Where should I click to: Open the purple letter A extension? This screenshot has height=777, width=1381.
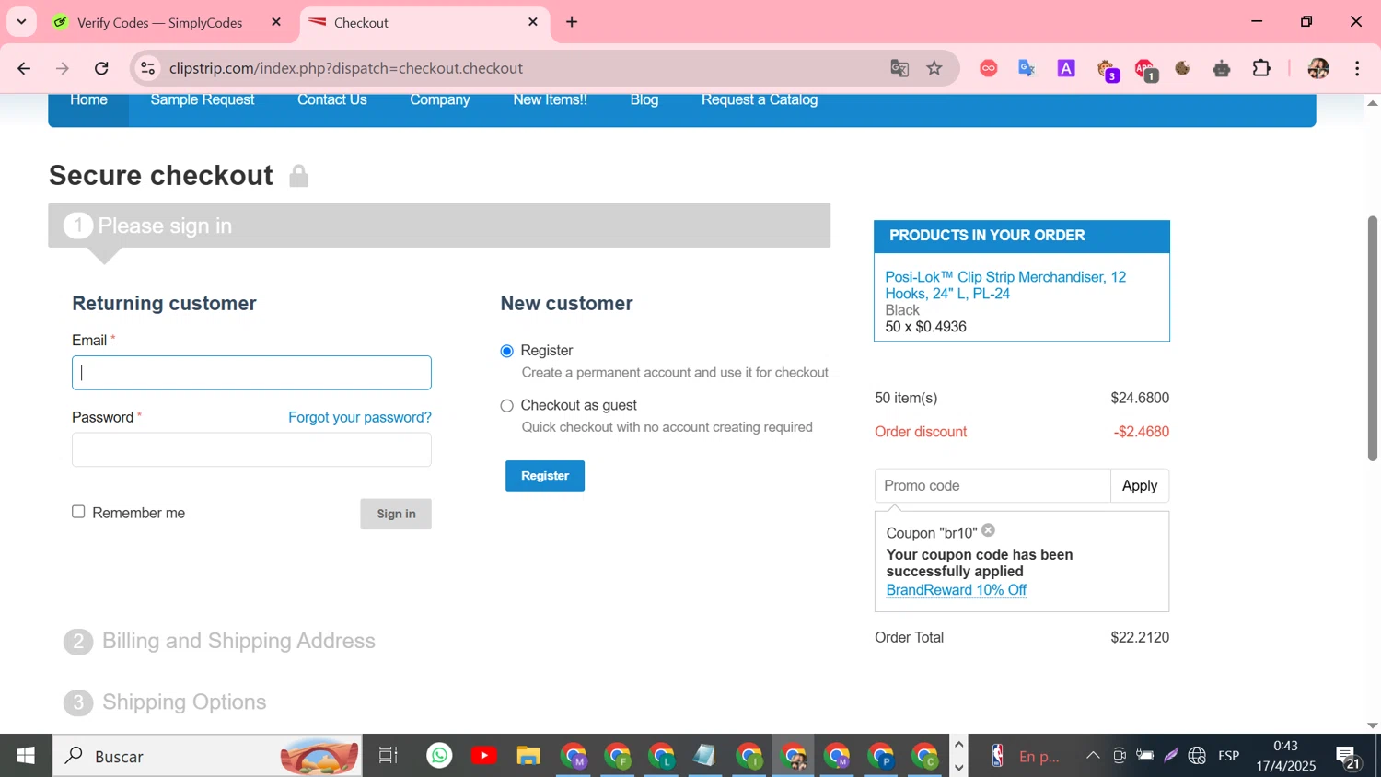[x=1066, y=68]
